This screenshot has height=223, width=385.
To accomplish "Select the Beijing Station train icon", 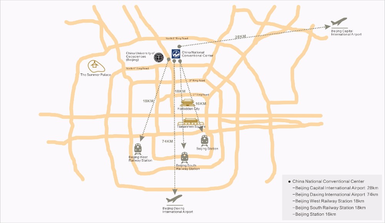I will click(x=204, y=141).
